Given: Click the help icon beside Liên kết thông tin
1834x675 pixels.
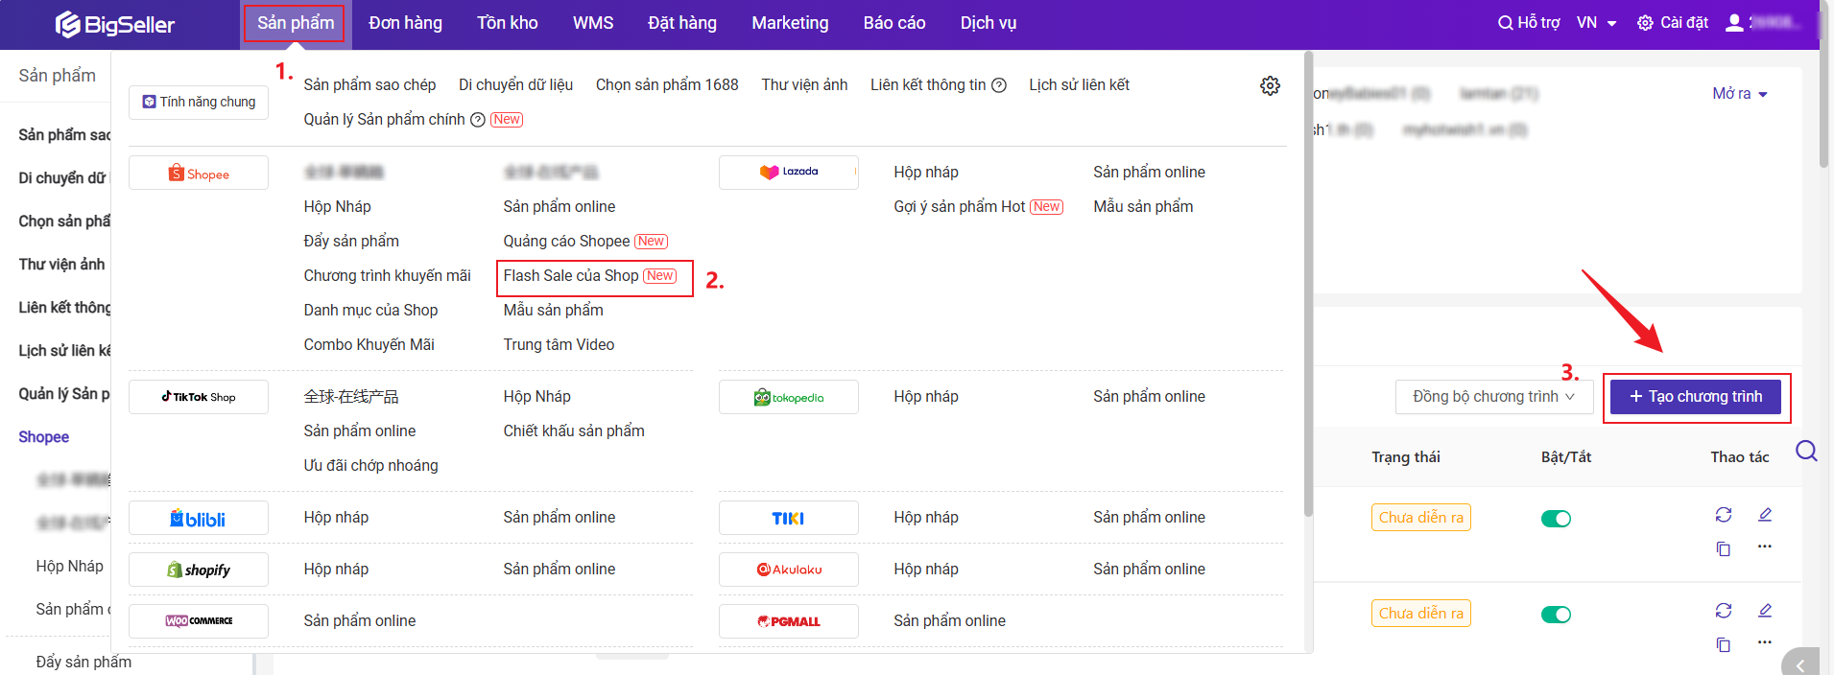Looking at the screenshot, I should coord(999,85).
